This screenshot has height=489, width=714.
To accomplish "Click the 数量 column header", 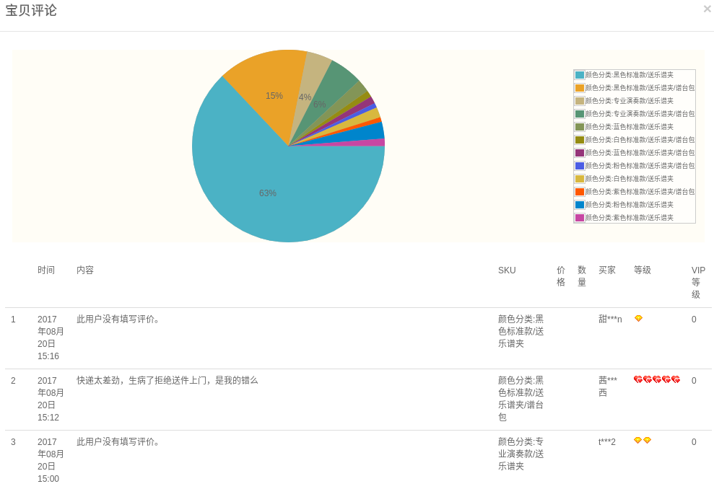I will (x=582, y=276).
